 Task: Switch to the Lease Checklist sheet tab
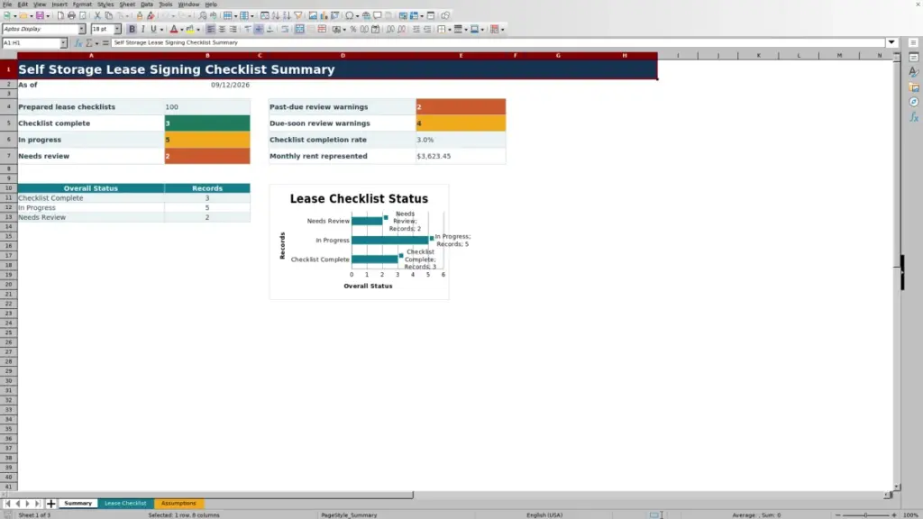pos(125,504)
